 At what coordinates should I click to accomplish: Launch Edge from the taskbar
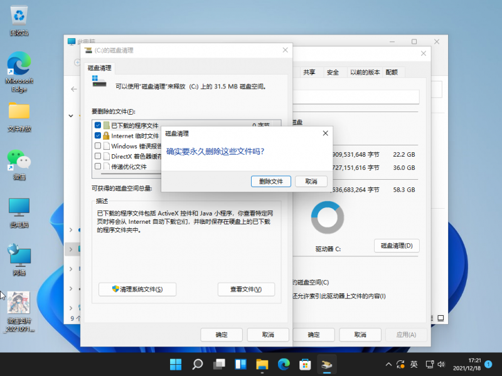pos(284,364)
